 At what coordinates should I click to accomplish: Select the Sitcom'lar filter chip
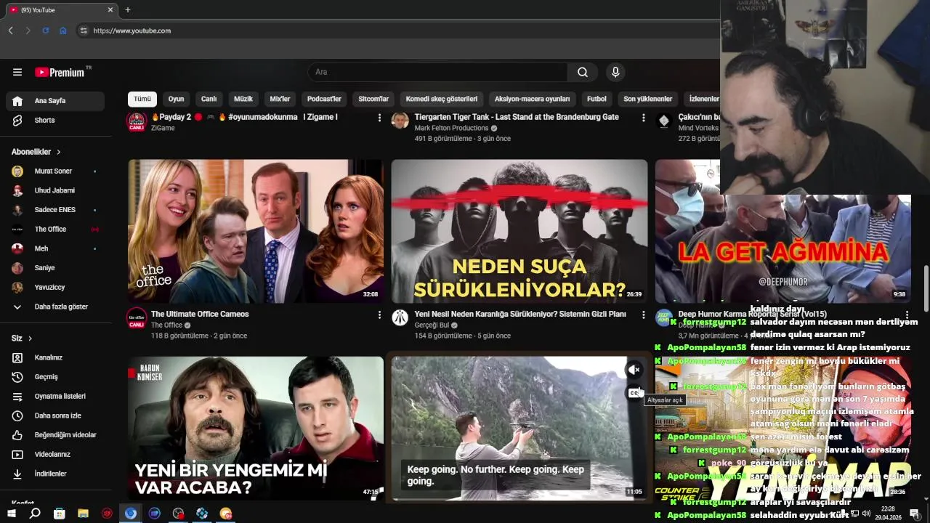pyautogui.click(x=373, y=99)
